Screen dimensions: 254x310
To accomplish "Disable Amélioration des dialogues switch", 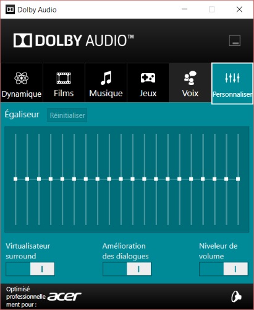I will pos(127,269).
